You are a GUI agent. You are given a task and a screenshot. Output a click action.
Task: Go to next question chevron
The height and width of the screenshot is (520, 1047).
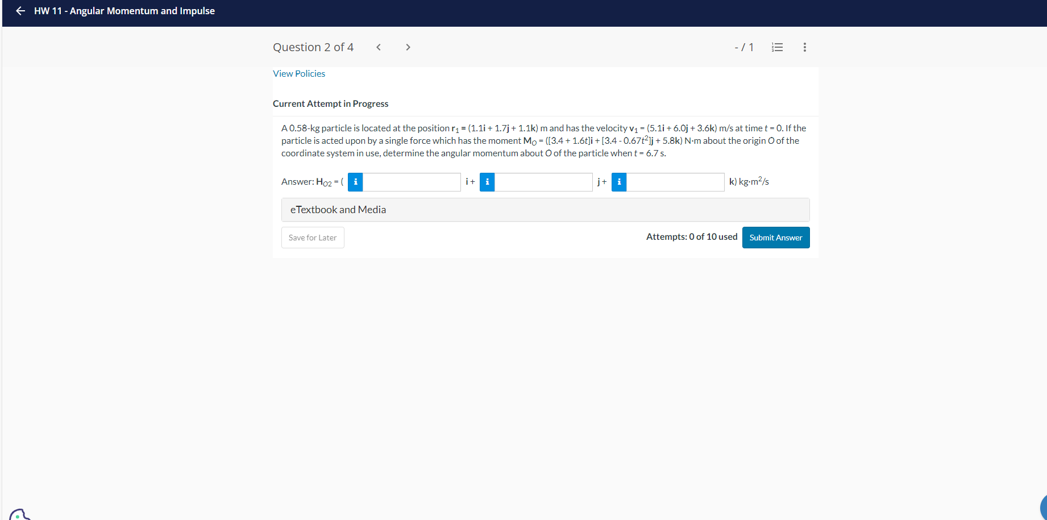[408, 47]
